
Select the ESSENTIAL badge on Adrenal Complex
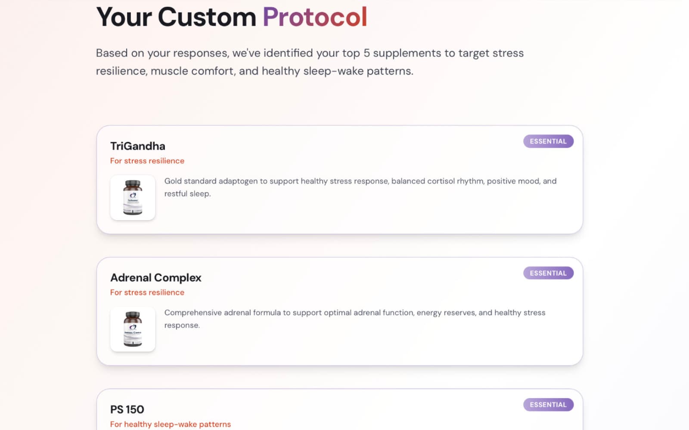[548, 273]
